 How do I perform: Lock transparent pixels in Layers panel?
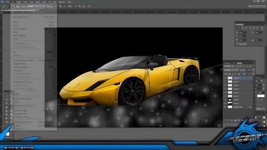tap(230, 74)
